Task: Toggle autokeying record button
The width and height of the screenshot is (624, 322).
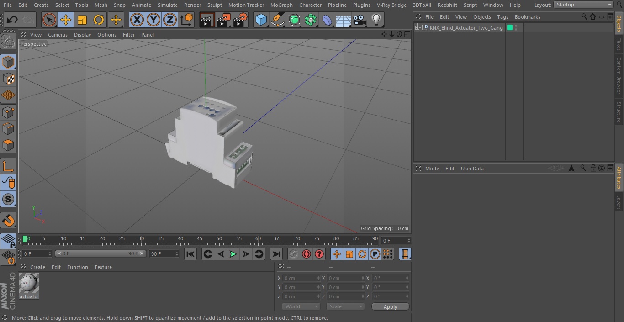Action: 307,254
